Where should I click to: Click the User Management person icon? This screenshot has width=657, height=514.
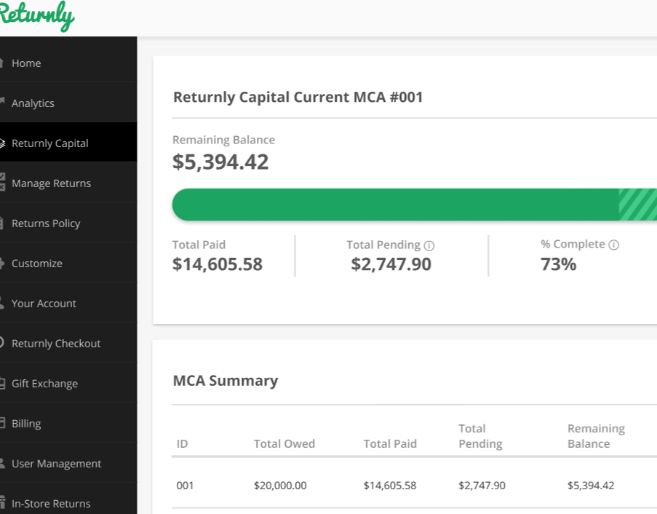pyautogui.click(x=2, y=463)
